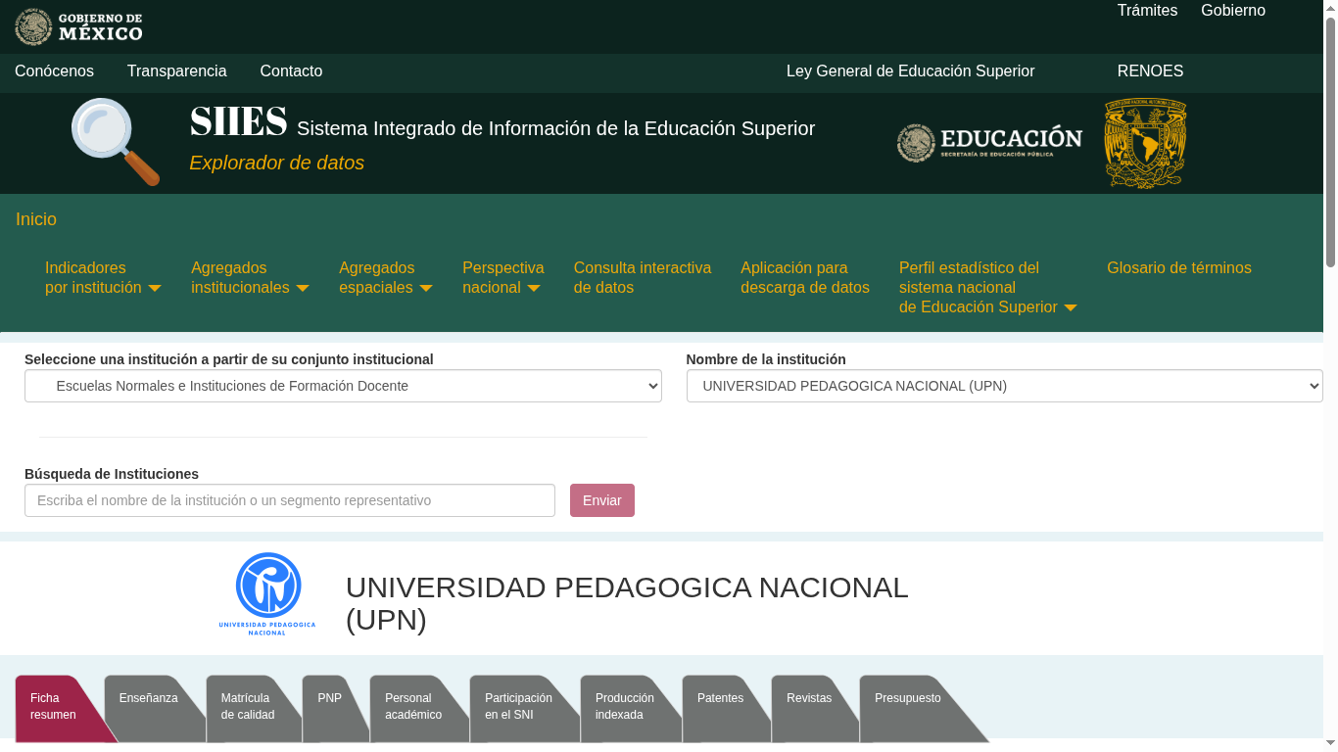The height and width of the screenshot is (752, 1338).
Task: Expand the Indicadores por institución menu
Action: pyautogui.click(x=102, y=278)
